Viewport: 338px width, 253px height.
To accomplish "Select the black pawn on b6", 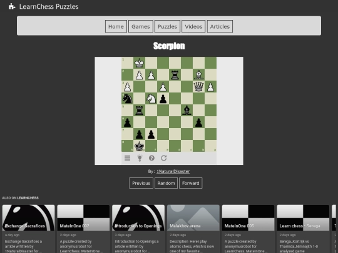I will coord(198,122).
